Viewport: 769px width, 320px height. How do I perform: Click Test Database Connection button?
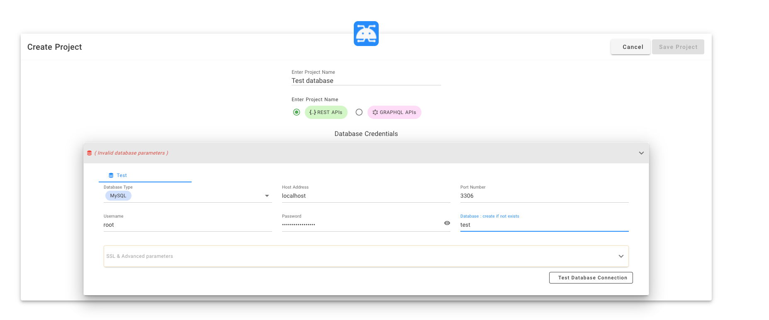click(591, 278)
